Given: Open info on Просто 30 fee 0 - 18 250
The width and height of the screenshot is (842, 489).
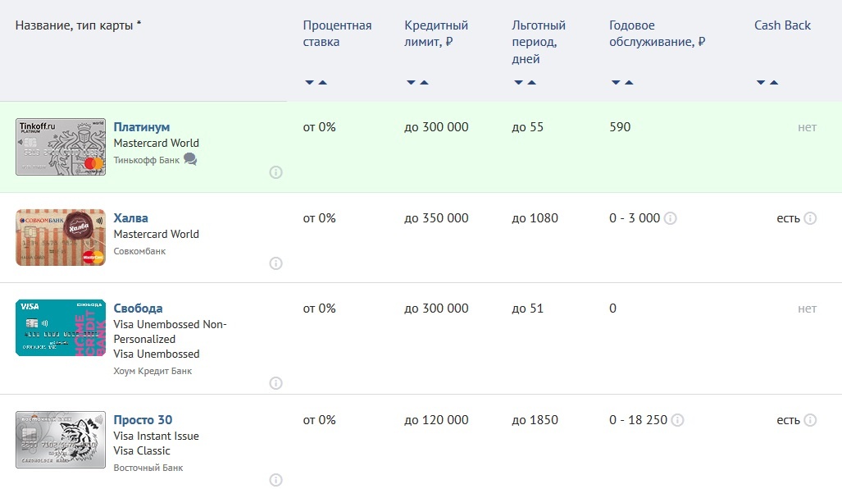Looking at the screenshot, I should coord(678,420).
